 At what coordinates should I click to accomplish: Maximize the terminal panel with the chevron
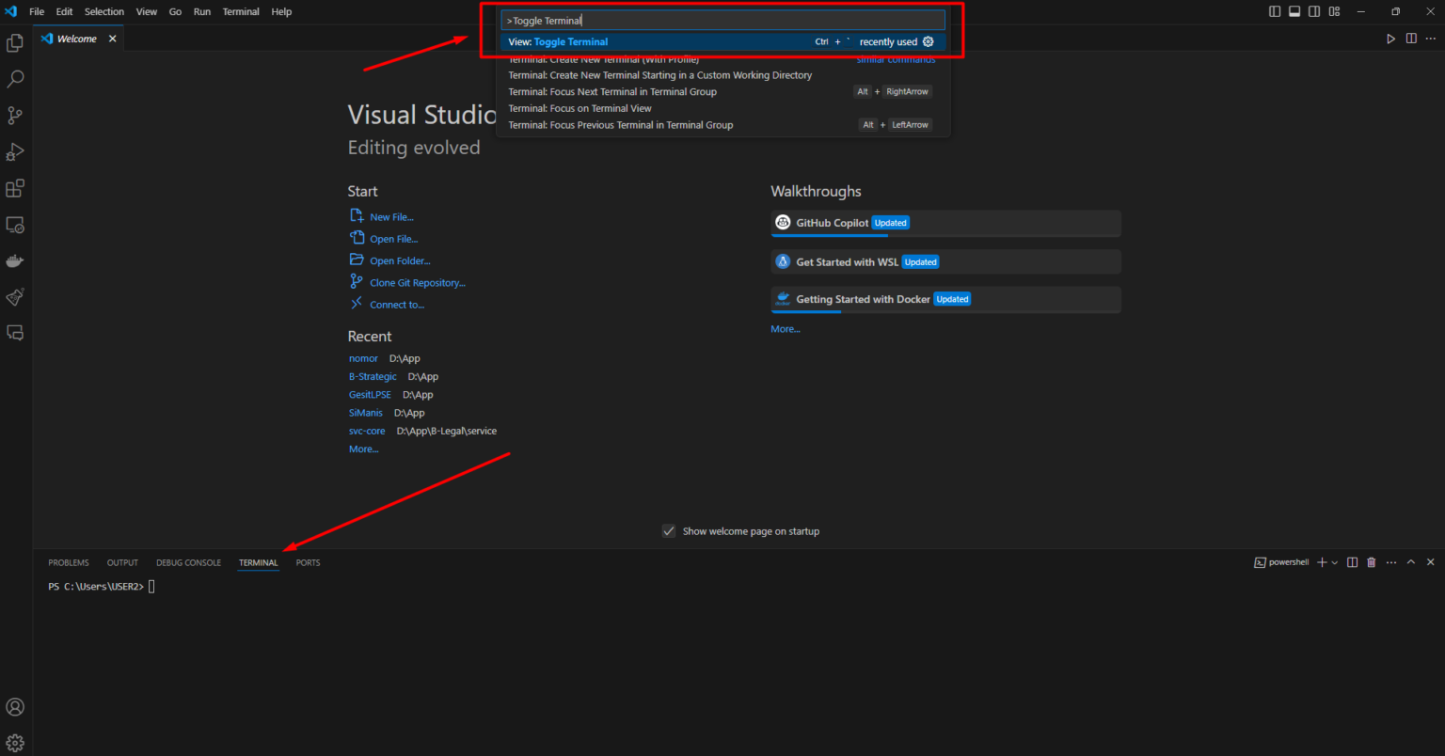1410,561
